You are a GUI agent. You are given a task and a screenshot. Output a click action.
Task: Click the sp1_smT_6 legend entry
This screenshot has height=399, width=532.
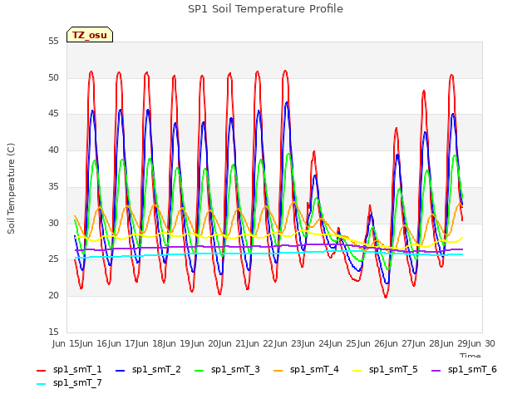(464, 369)
